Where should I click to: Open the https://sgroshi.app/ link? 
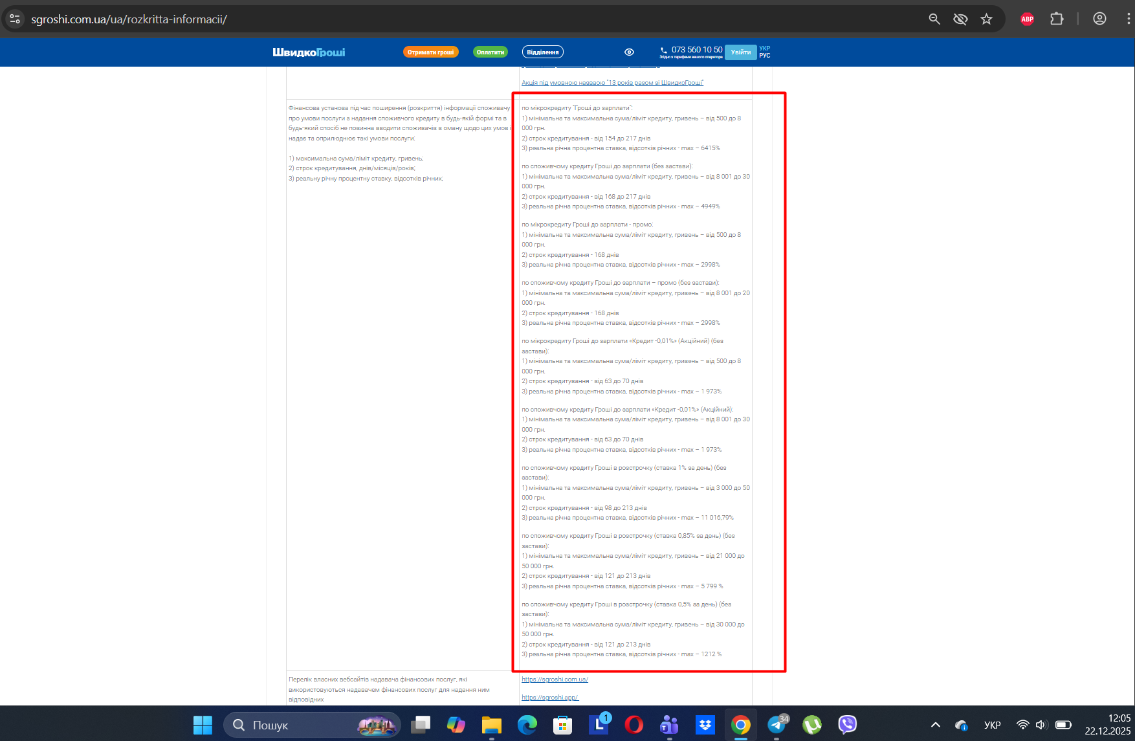[x=550, y=697]
